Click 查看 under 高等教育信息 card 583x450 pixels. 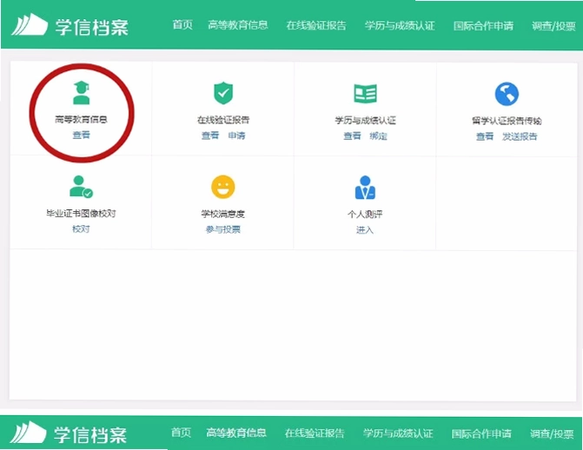(x=81, y=135)
